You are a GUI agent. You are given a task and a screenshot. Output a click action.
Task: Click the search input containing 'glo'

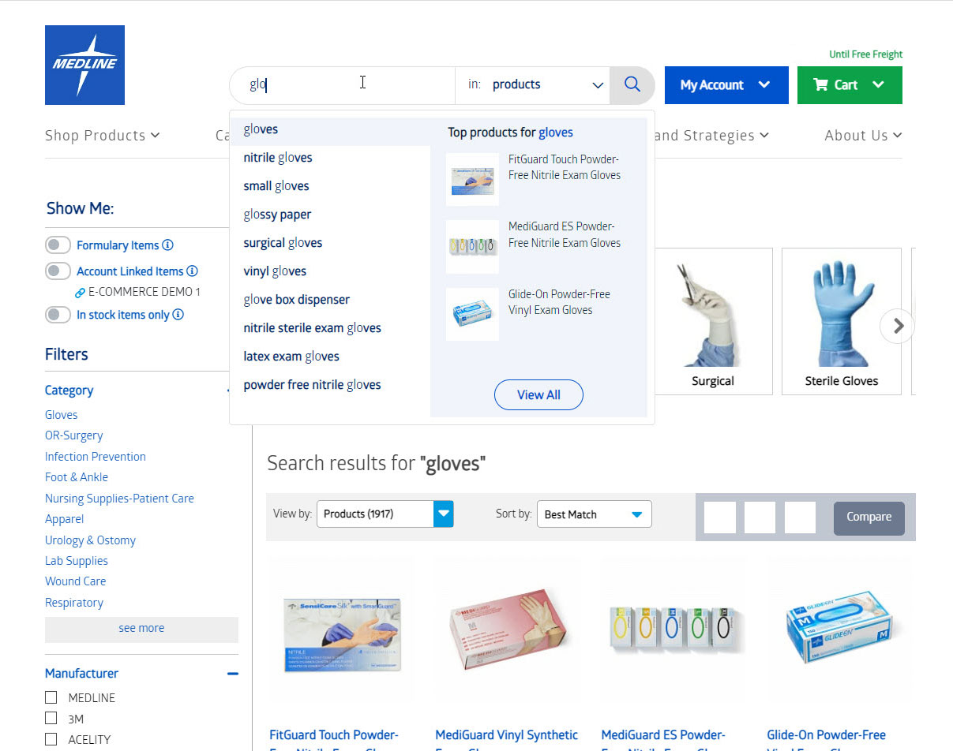[x=343, y=84]
